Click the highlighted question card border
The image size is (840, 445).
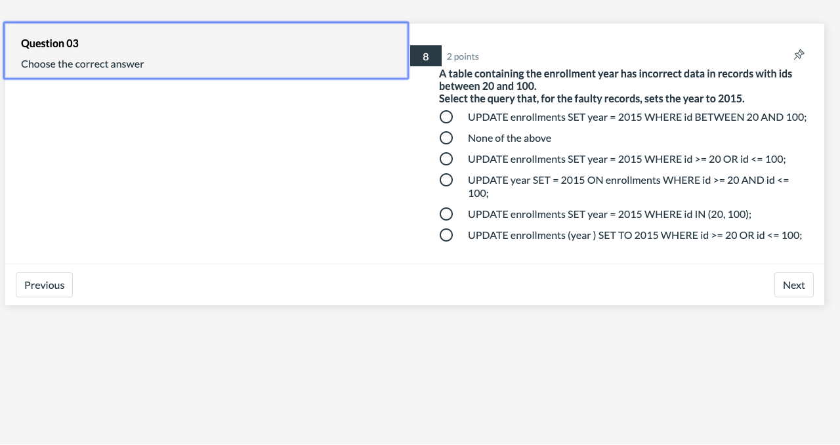[x=205, y=22]
